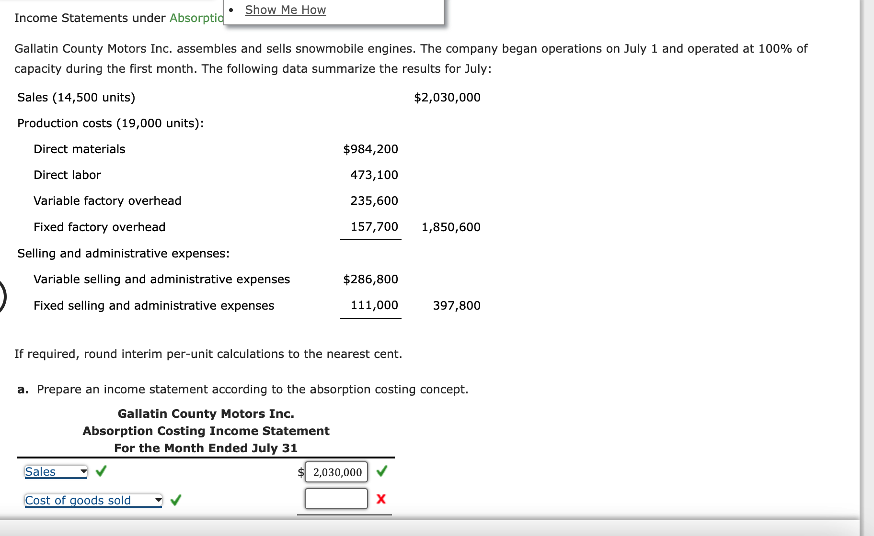This screenshot has height=536, width=874.
Task: Click the Sales amount field showing 2,030,000
Action: point(336,472)
